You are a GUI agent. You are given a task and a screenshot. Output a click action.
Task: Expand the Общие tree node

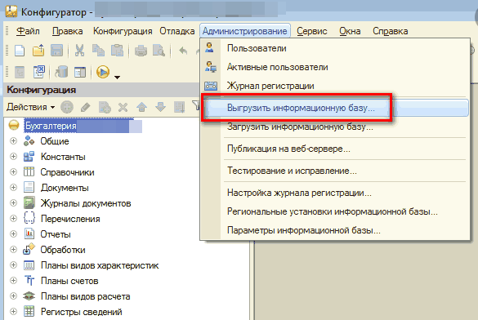pyautogui.click(x=13, y=141)
